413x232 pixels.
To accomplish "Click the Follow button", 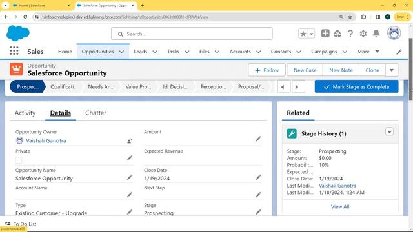I will pyautogui.click(x=267, y=70).
